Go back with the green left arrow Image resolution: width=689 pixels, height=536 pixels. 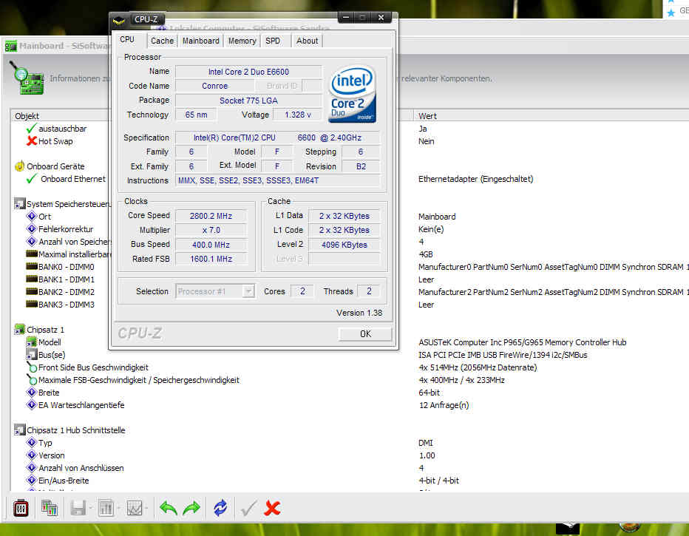(169, 509)
